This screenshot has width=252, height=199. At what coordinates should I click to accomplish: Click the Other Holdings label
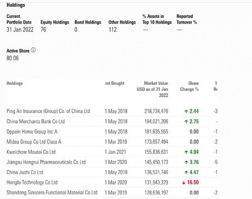(x=122, y=22)
